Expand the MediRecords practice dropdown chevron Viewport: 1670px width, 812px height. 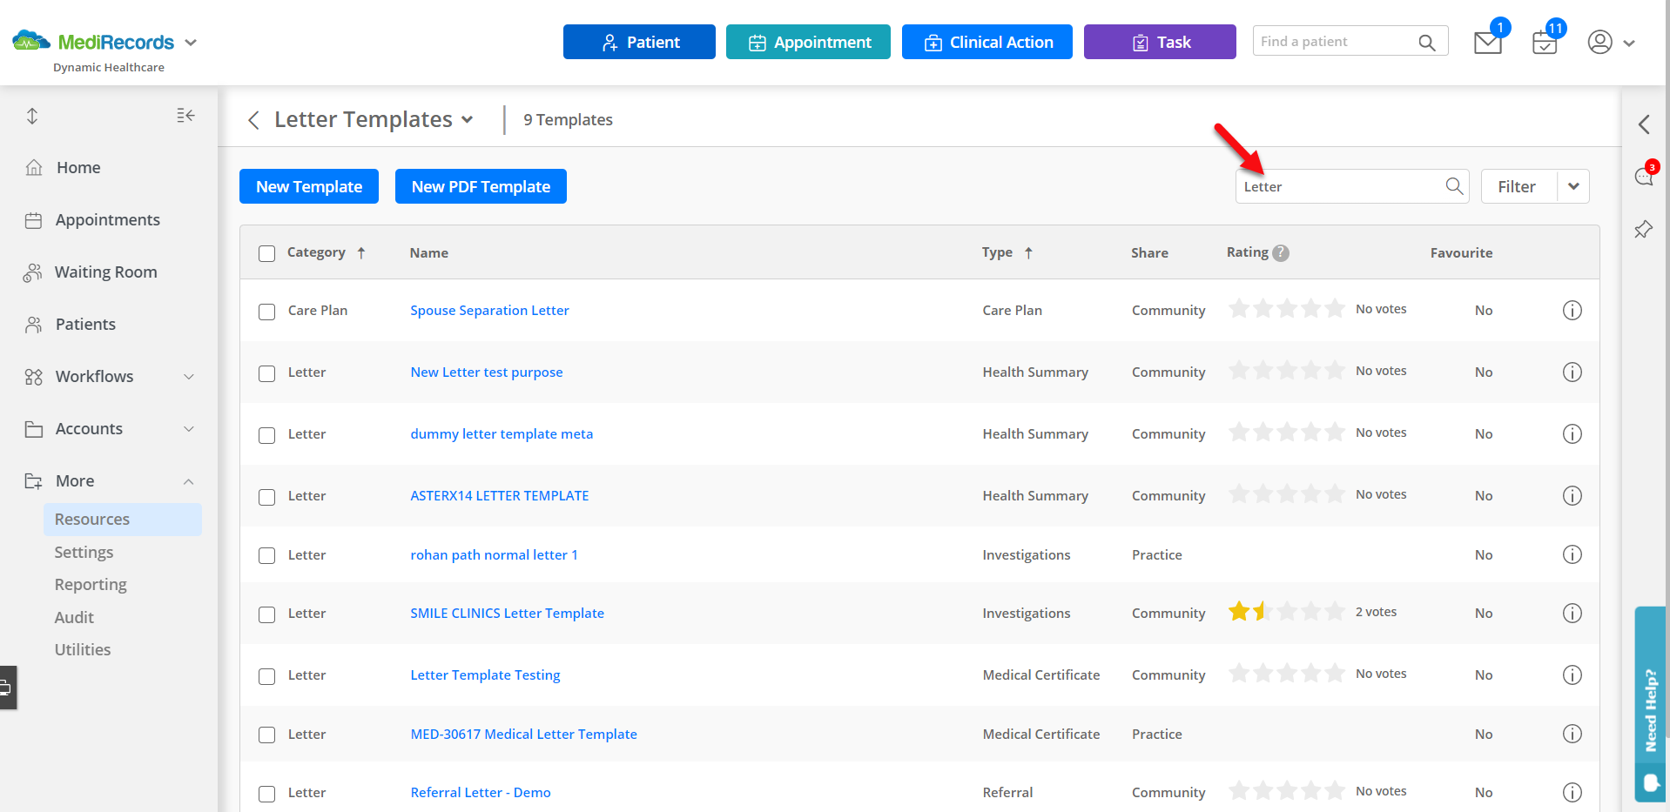pos(192,42)
